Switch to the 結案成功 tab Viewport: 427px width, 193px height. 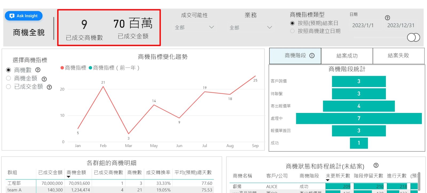[x=347, y=56]
